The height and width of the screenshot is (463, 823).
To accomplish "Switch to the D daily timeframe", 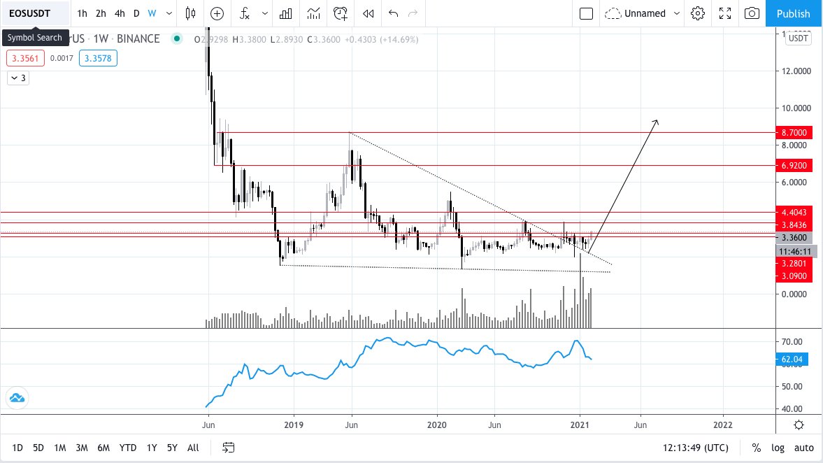I will point(136,14).
